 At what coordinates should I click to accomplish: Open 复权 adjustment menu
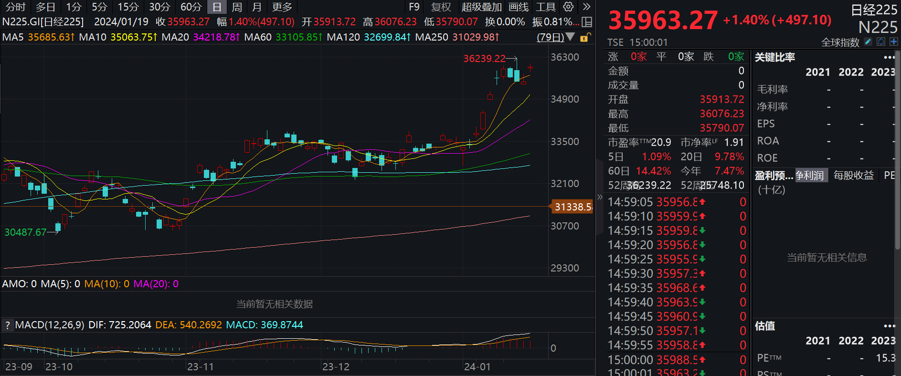(x=441, y=7)
